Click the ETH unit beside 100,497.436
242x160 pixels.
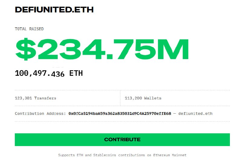click(76, 73)
